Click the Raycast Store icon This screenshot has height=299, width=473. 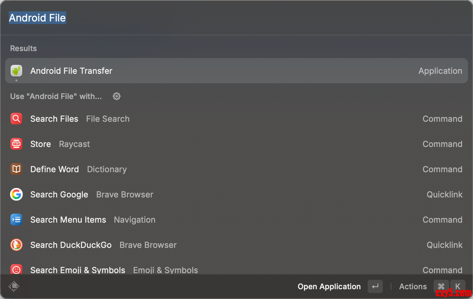(16, 144)
